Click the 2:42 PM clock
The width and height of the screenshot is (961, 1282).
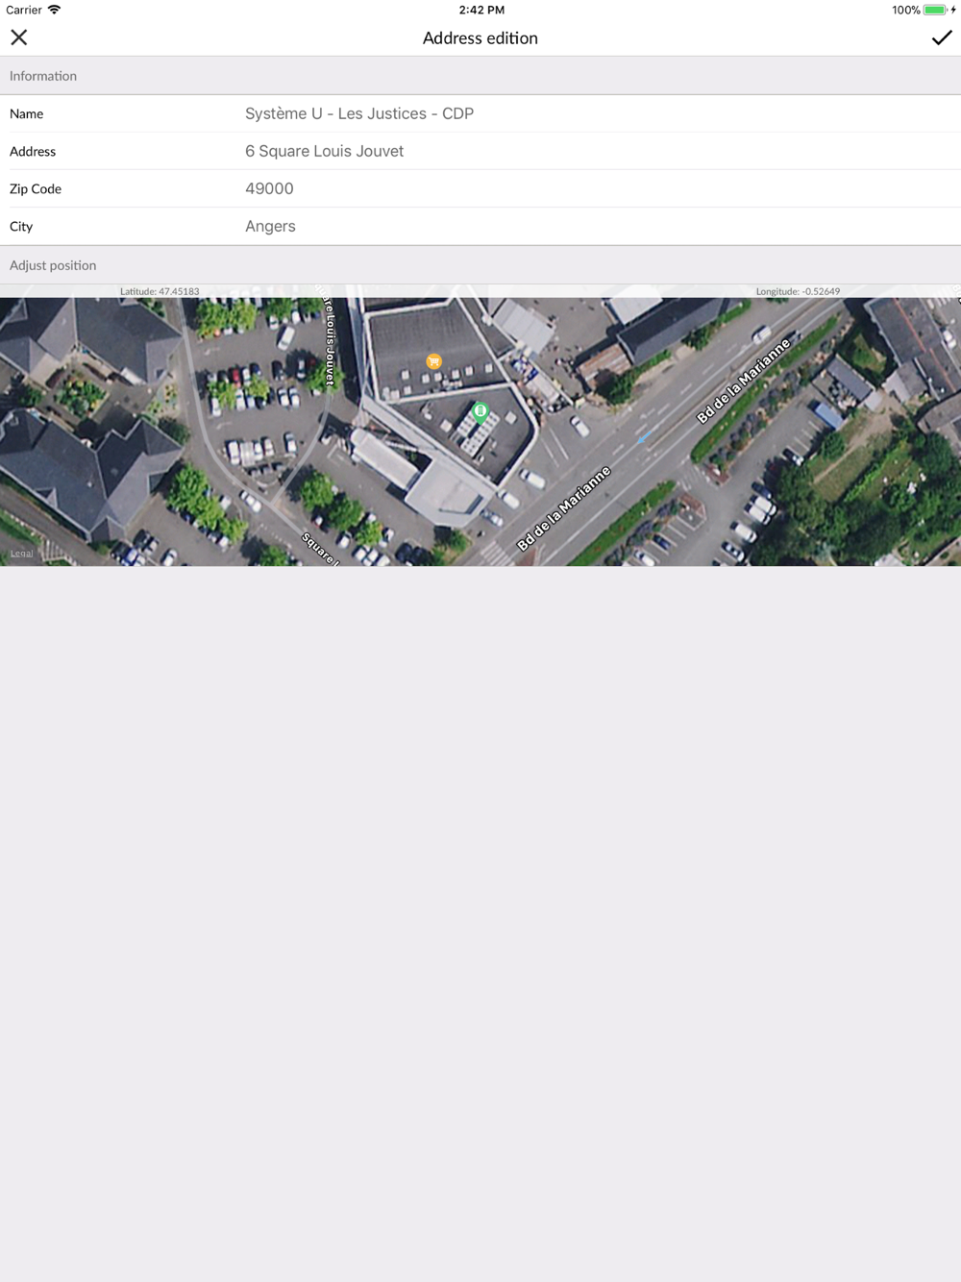481,10
